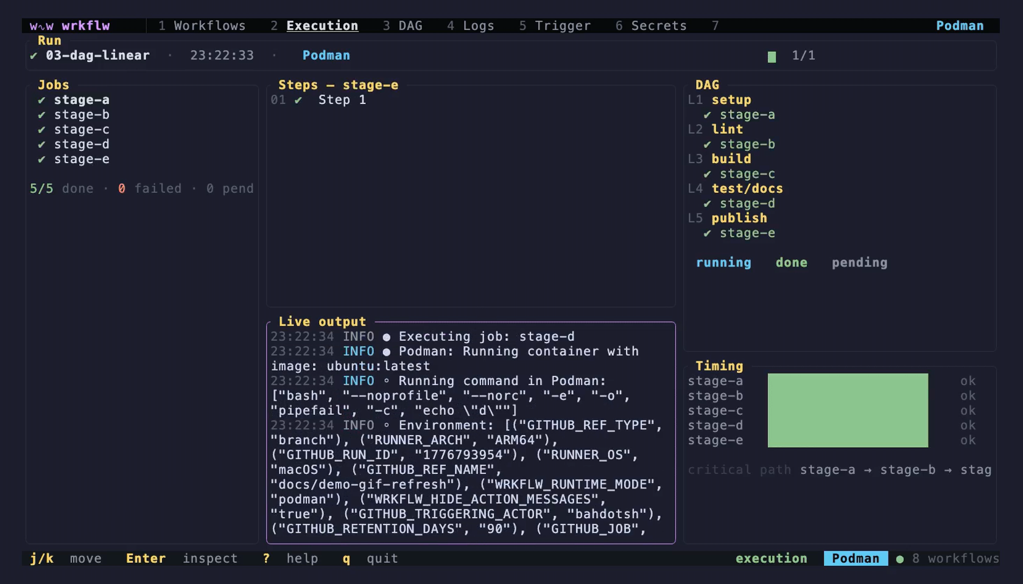Screen dimensions: 1023x584
Task: Click the pending legend label
Action: tap(859, 263)
